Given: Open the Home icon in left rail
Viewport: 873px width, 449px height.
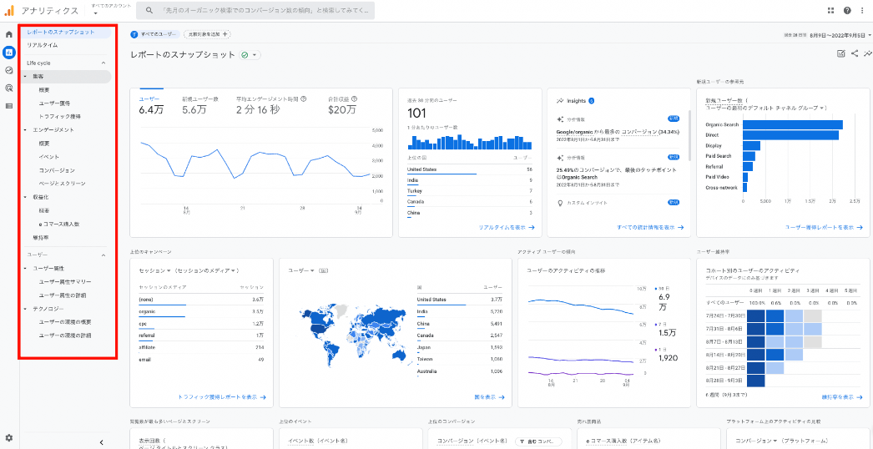Looking at the screenshot, I should click(9, 34).
